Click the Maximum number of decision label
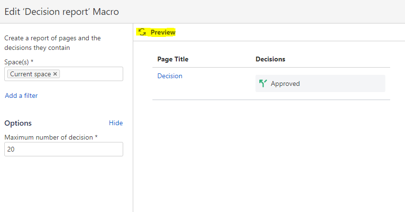The height and width of the screenshot is (212, 405). pos(51,137)
